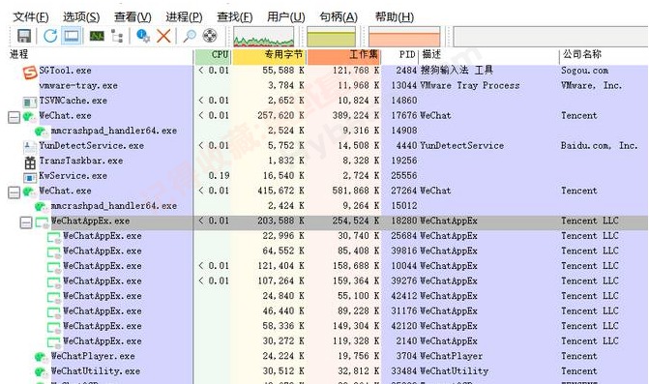
Task: Open the 选项(S) menu
Action: (81, 17)
